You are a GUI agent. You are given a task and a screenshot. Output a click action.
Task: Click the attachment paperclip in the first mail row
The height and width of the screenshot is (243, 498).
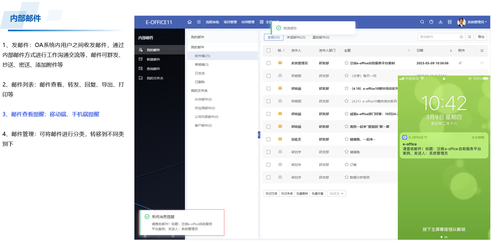pyautogui.click(x=460, y=63)
